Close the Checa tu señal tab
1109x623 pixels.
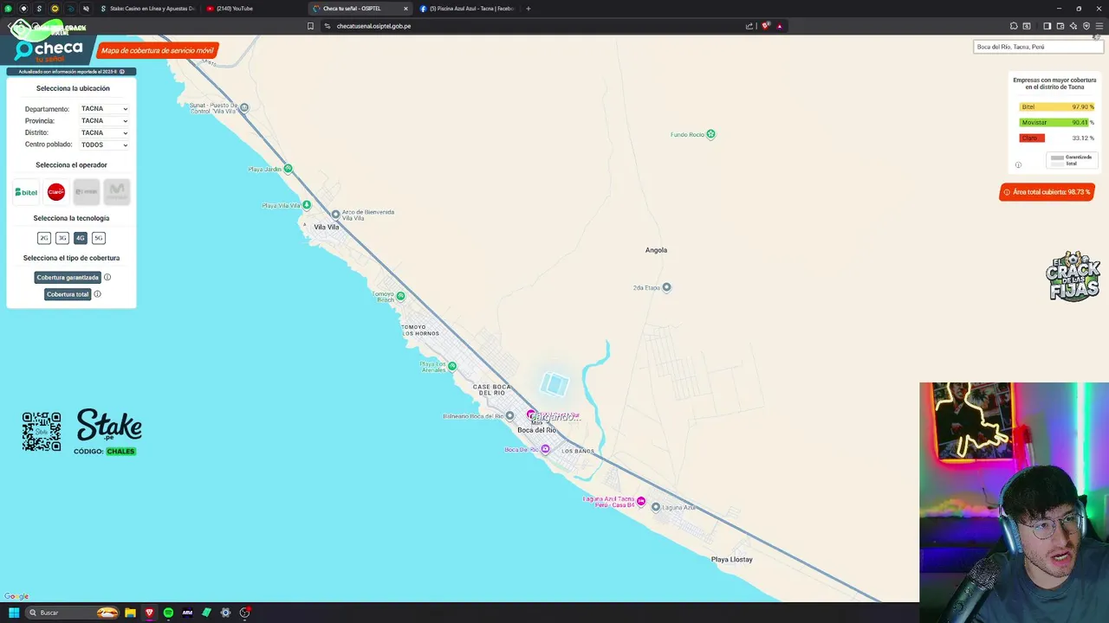coord(405,9)
